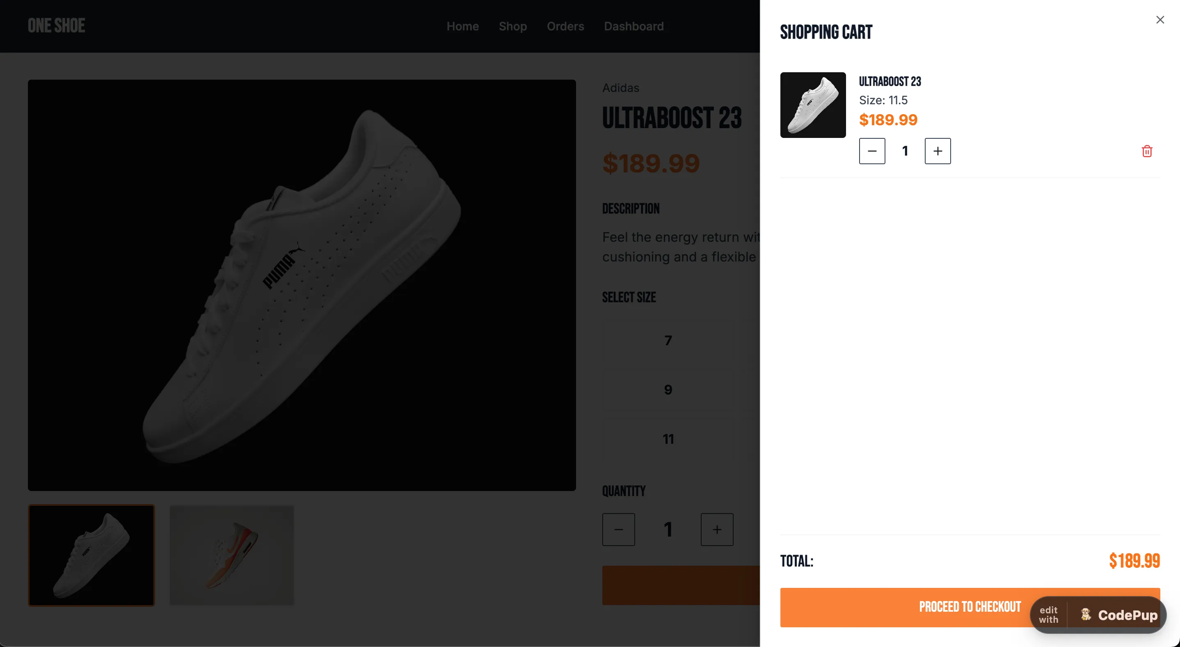
Task: Navigate to the Dashboard
Action: tap(634, 26)
